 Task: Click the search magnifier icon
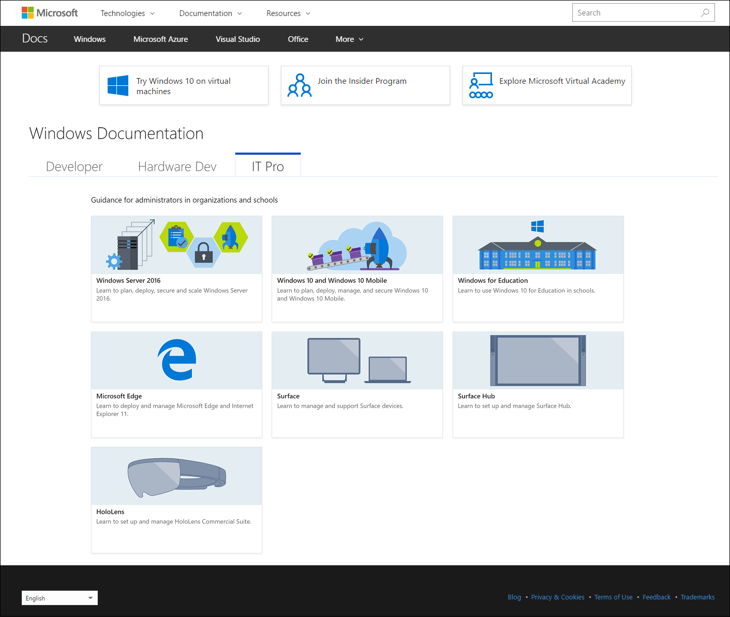pyautogui.click(x=705, y=12)
